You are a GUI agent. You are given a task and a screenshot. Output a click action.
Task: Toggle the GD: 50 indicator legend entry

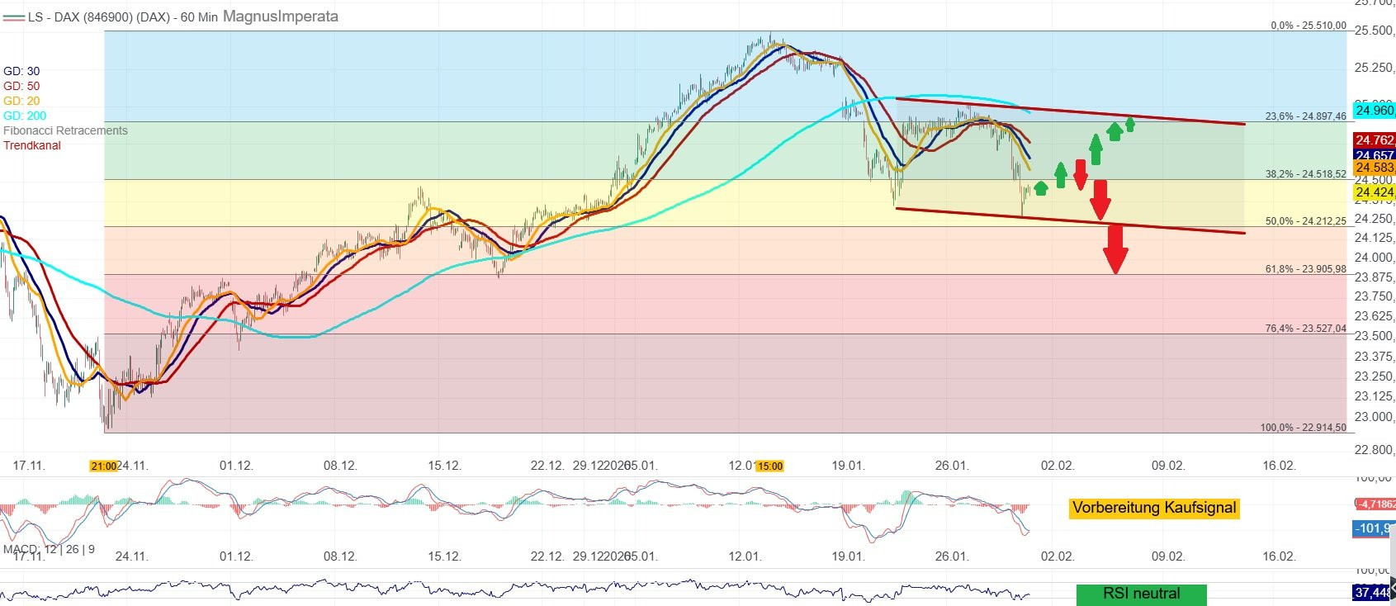[x=21, y=86]
